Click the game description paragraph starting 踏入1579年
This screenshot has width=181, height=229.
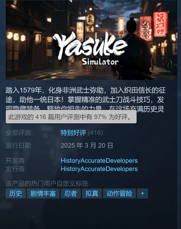86,99
